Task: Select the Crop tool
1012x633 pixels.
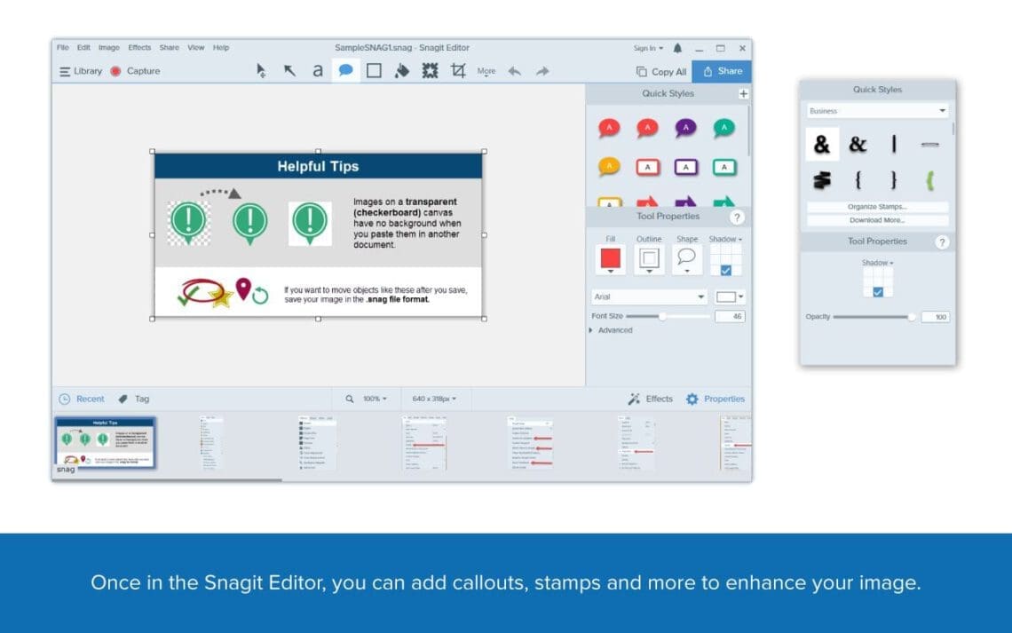Action: [x=459, y=71]
